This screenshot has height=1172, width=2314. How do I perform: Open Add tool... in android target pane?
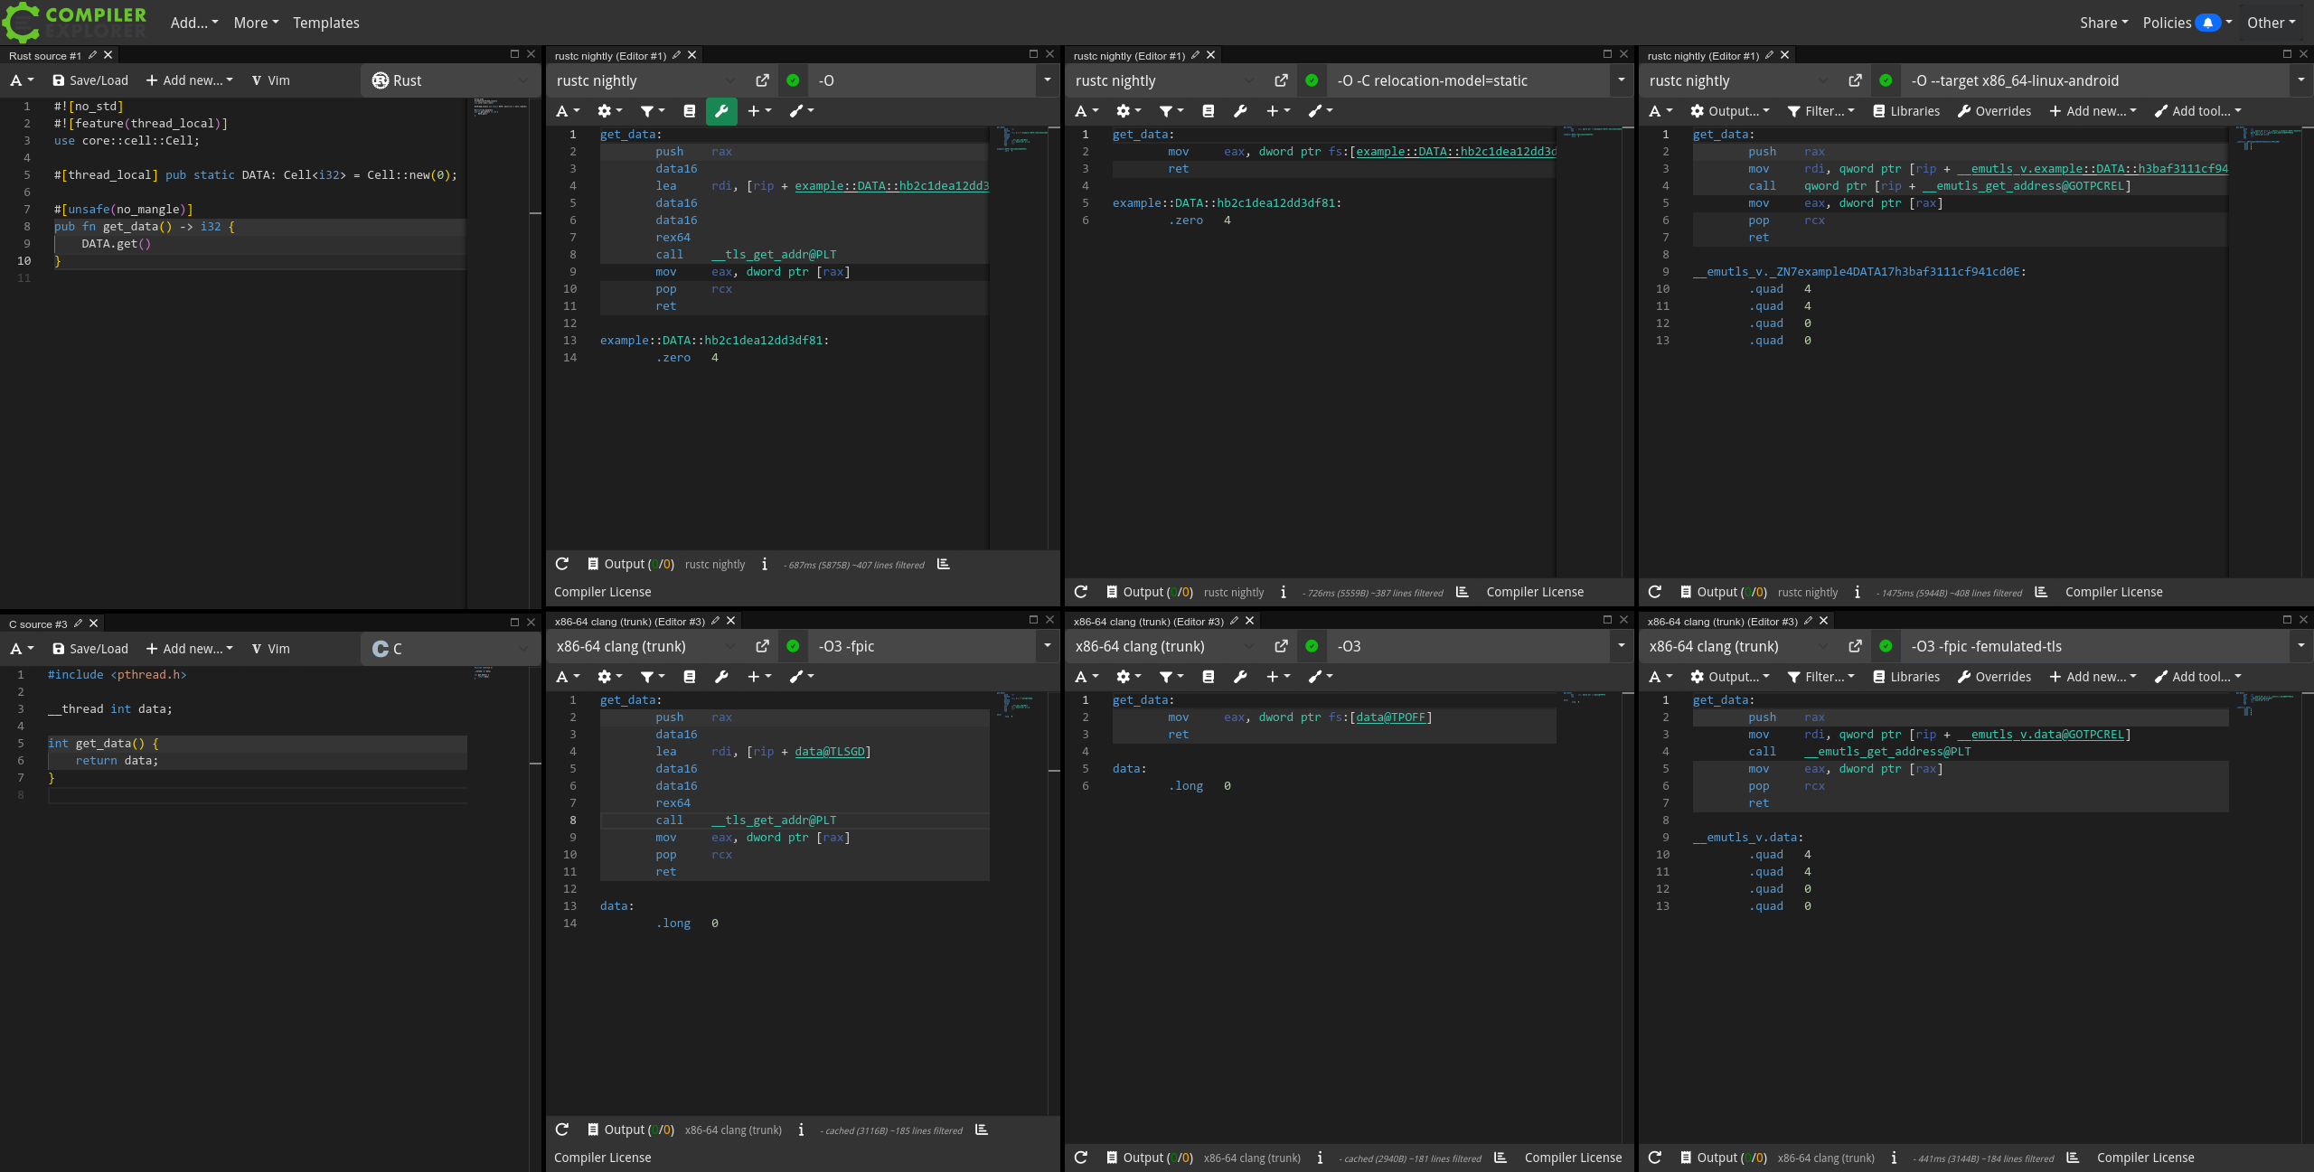pyautogui.click(x=2197, y=111)
